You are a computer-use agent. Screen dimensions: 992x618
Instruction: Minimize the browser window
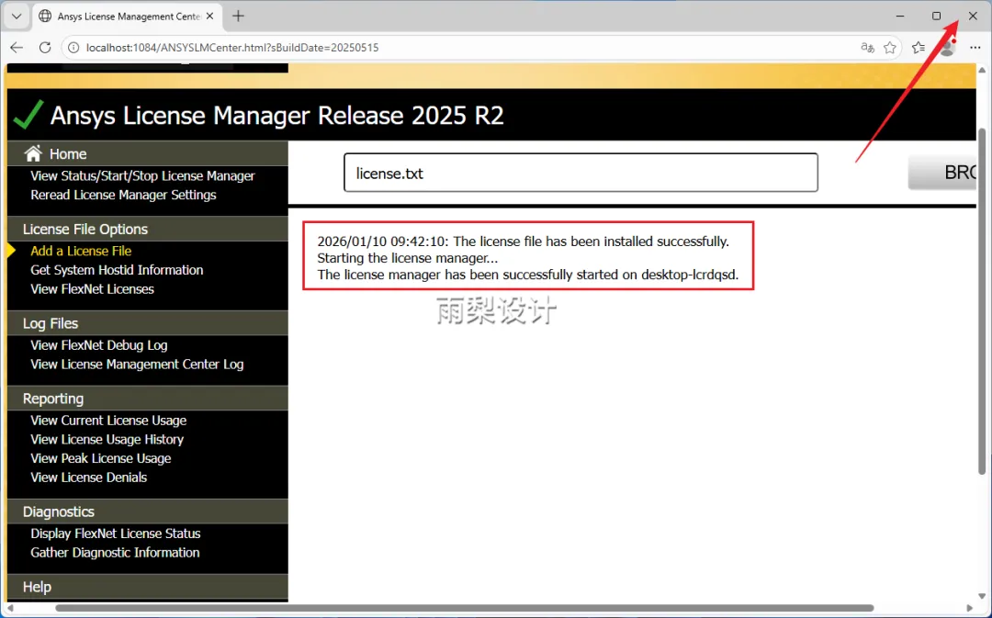point(900,17)
